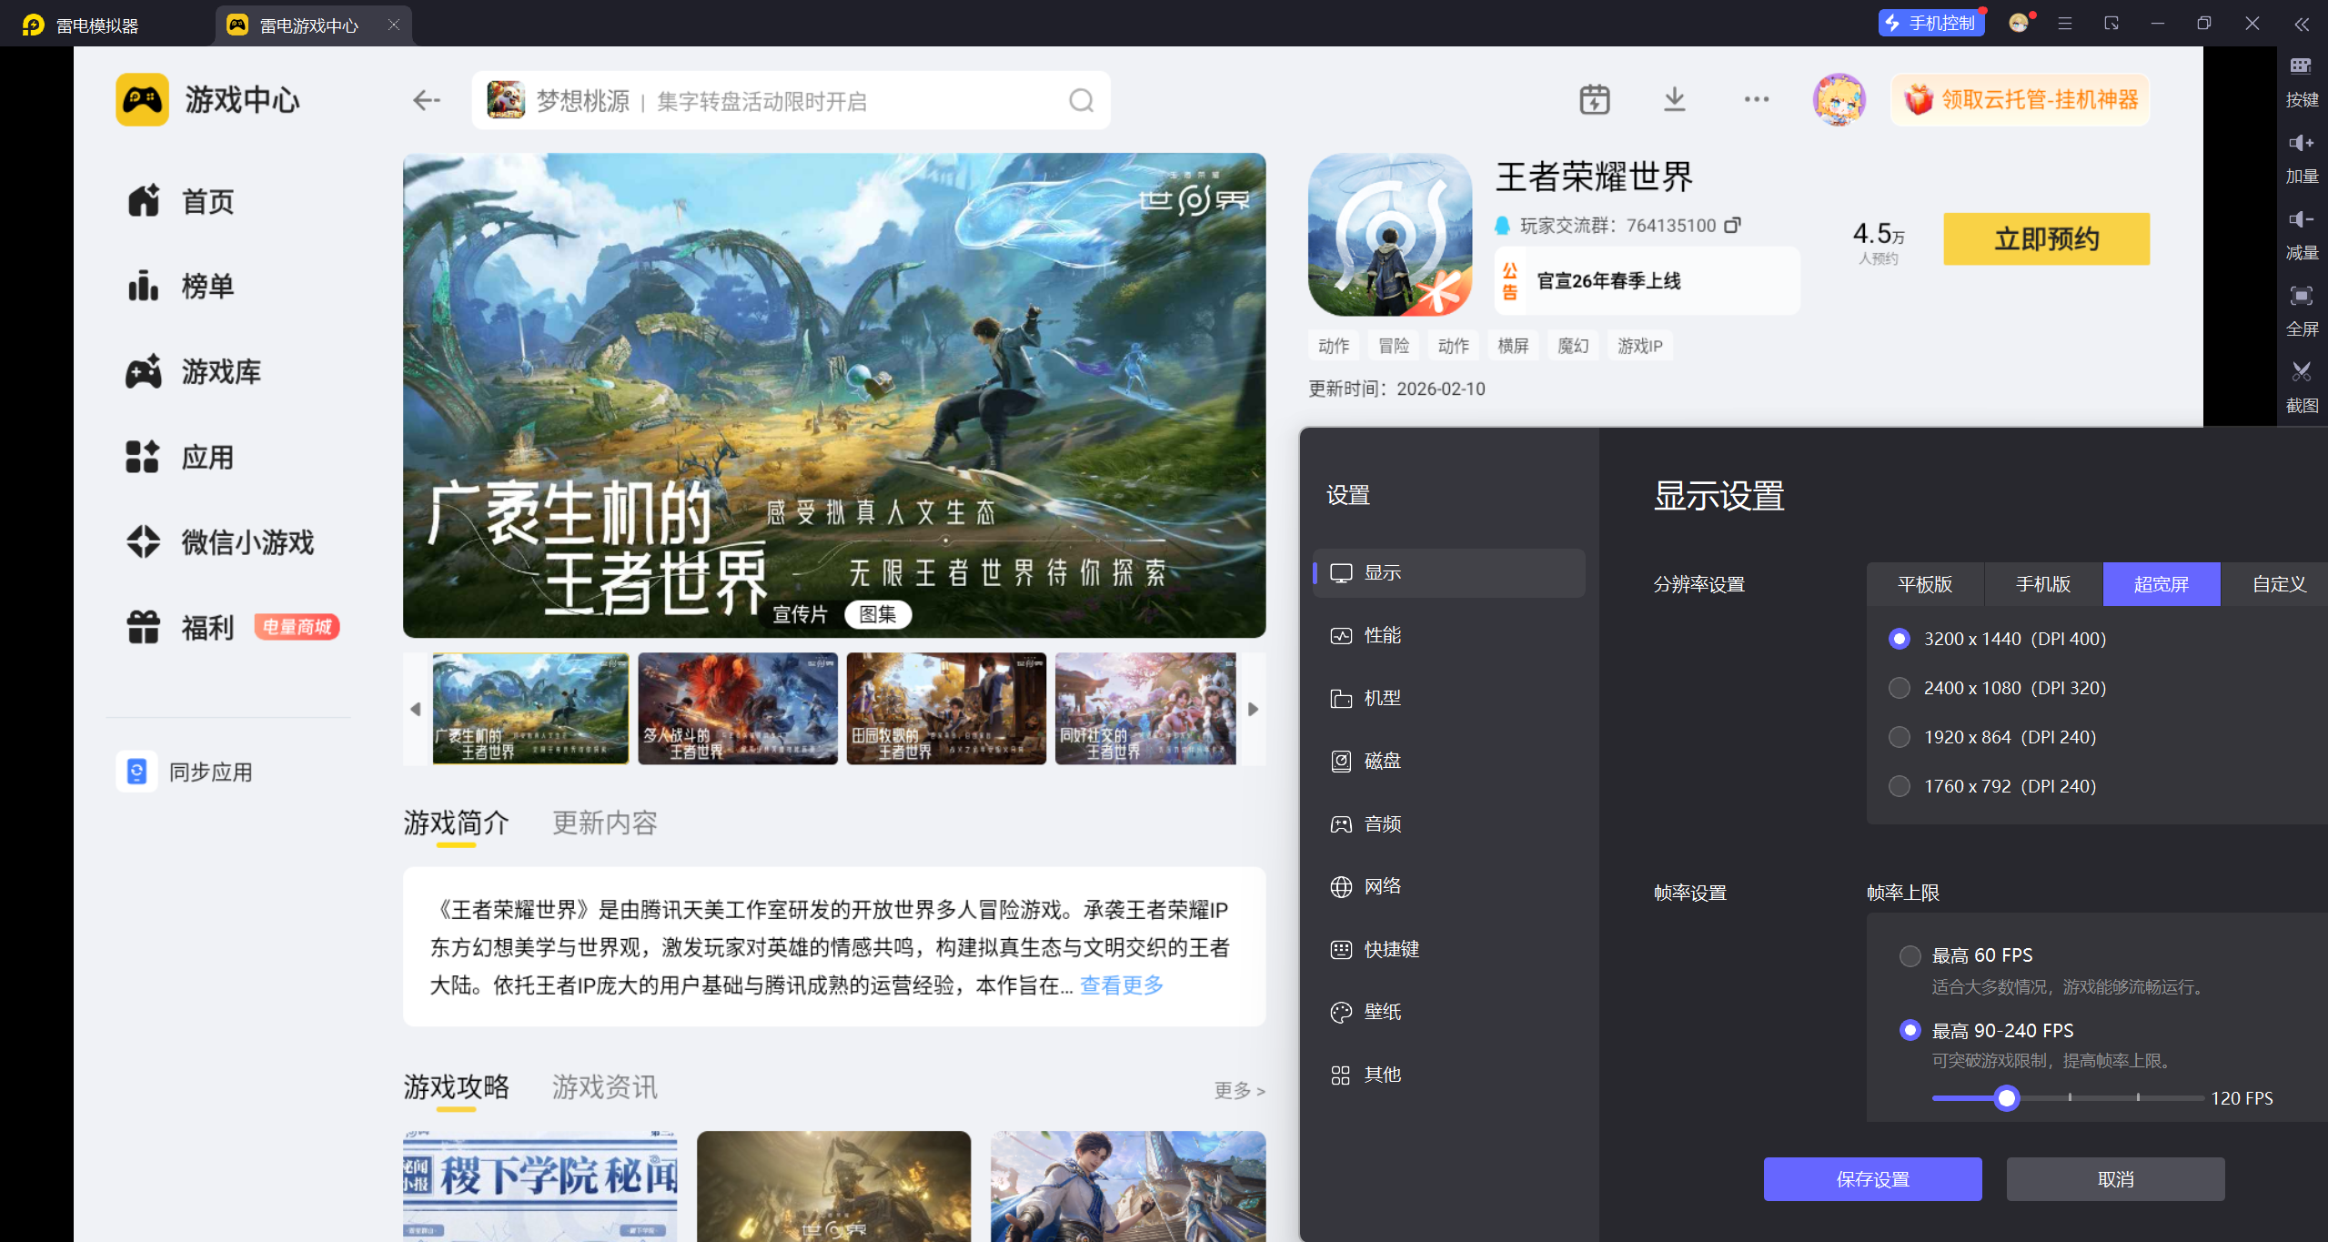Screen dimensions: 2328x1242
Task: Select 网络 network settings category
Action: pos(1448,886)
